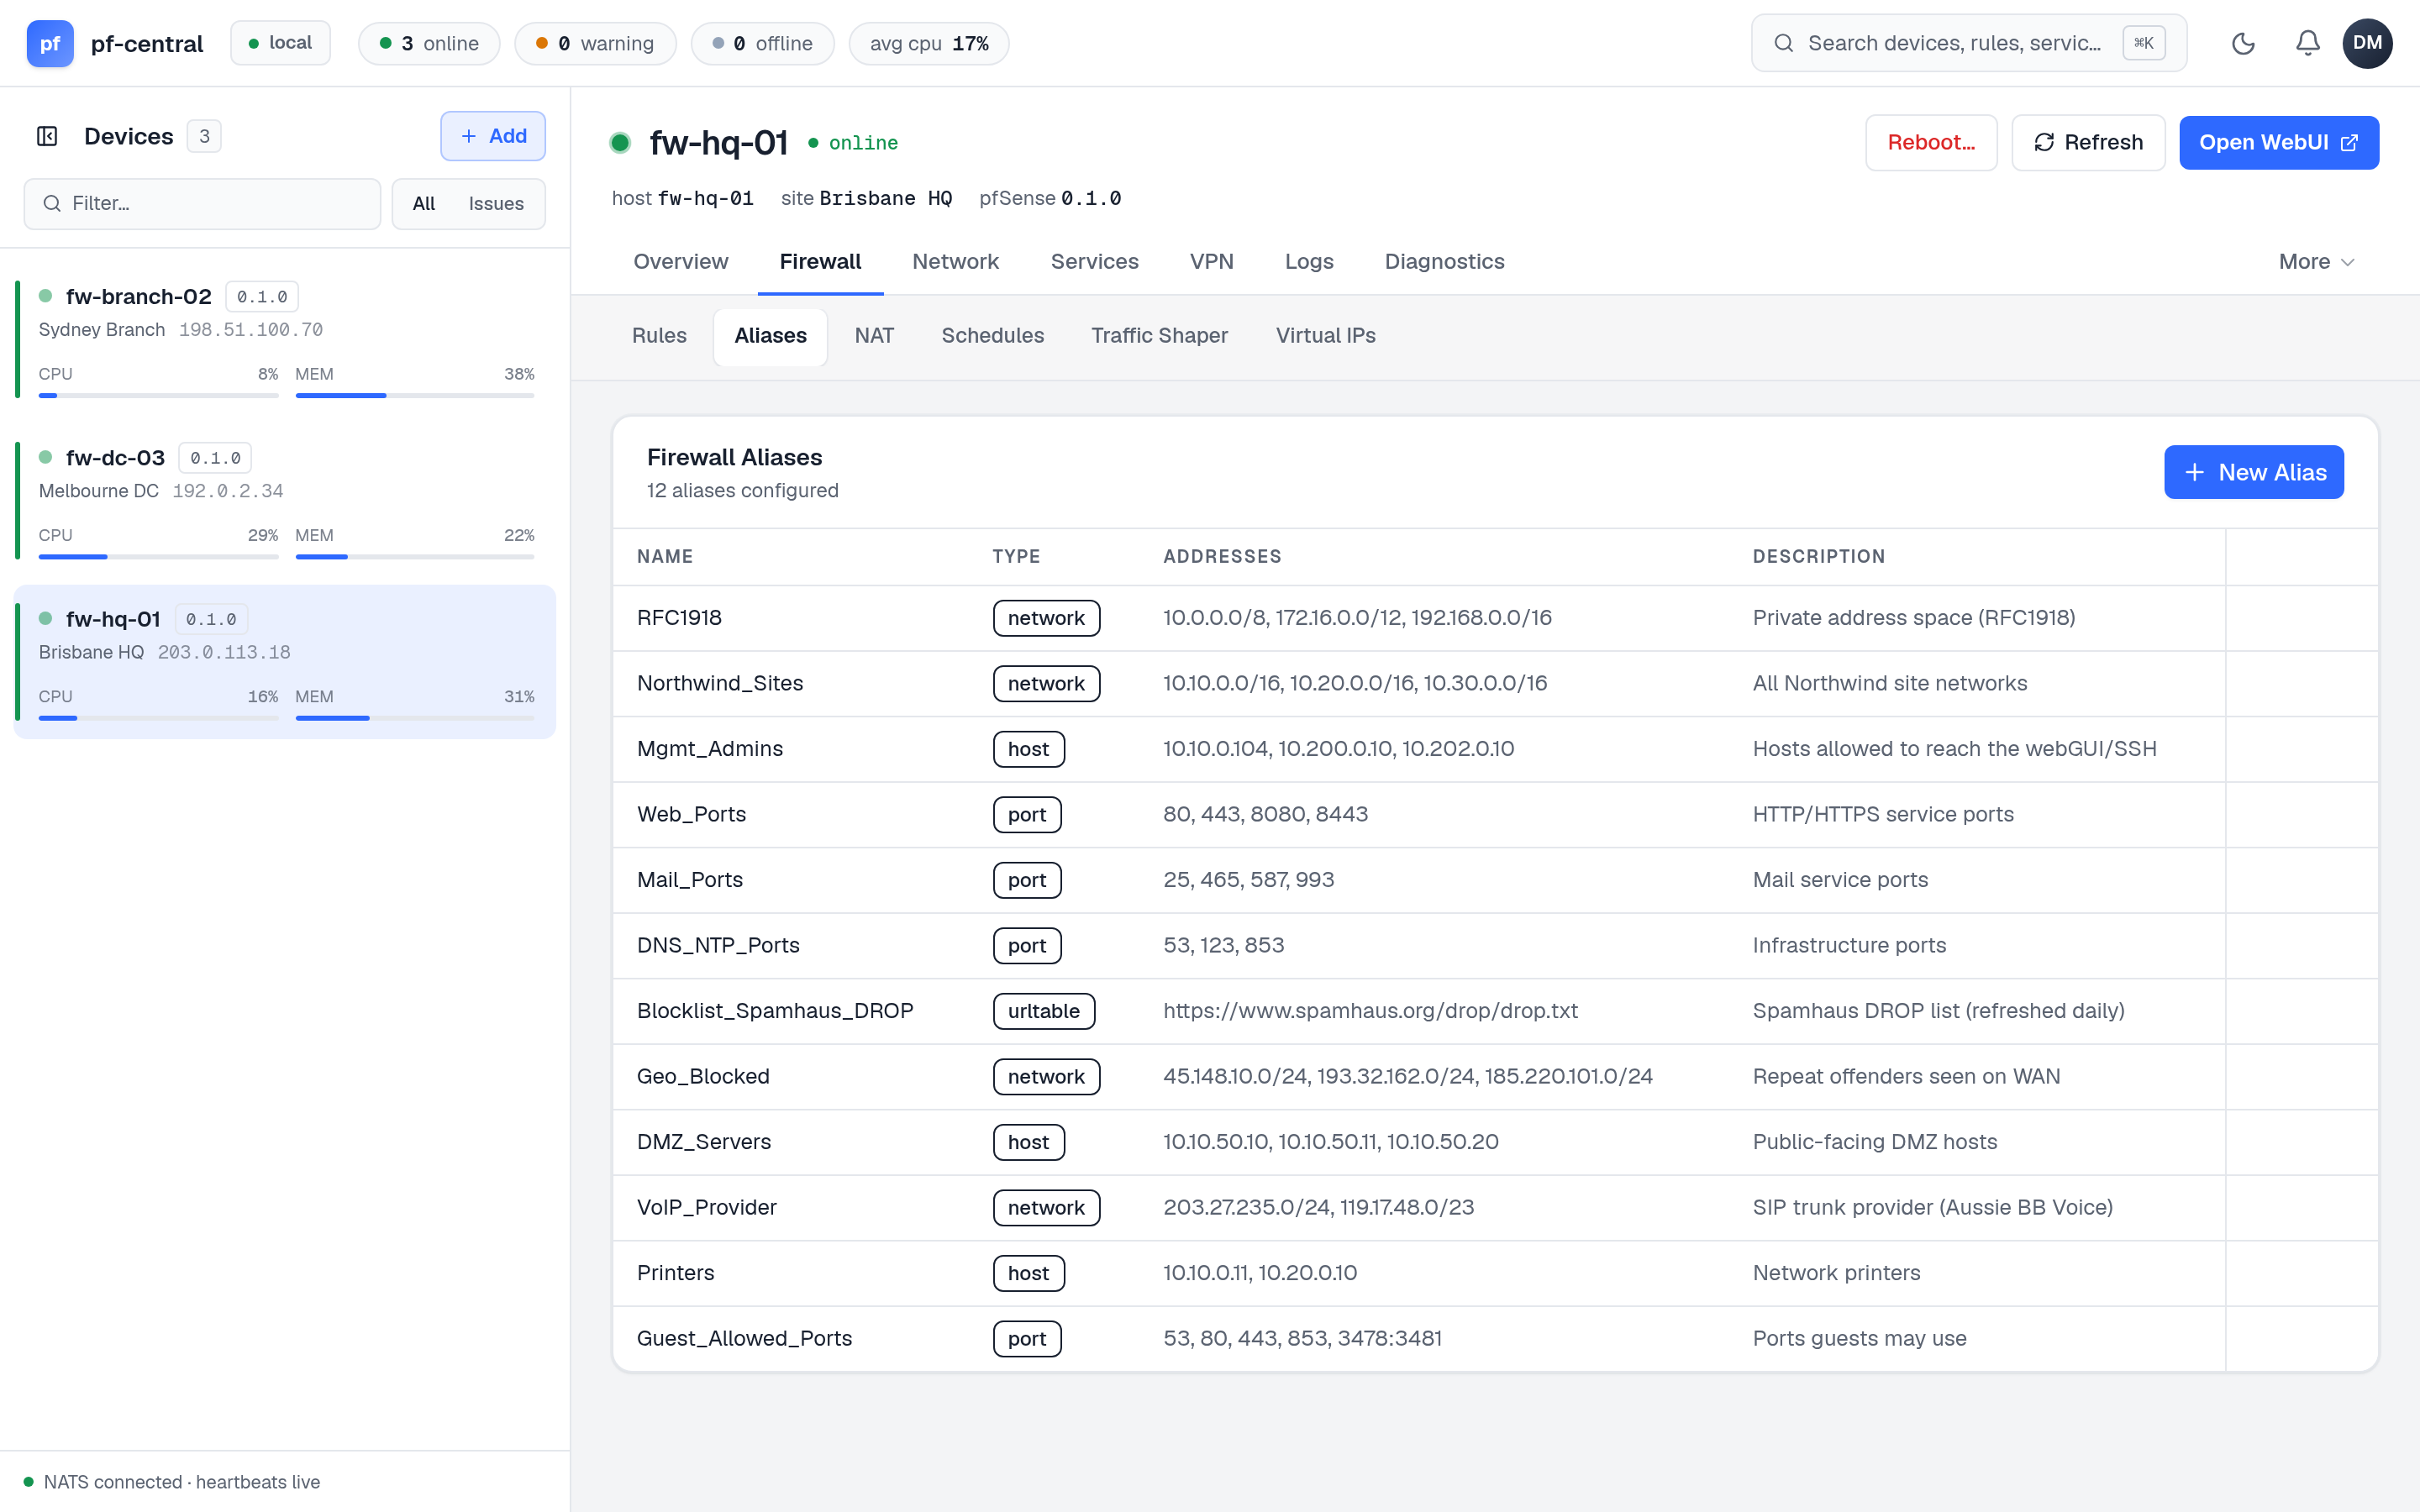Viewport: 2420px width, 1512px height.
Task: Toggle dark mode moon icon
Action: point(2243,43)
